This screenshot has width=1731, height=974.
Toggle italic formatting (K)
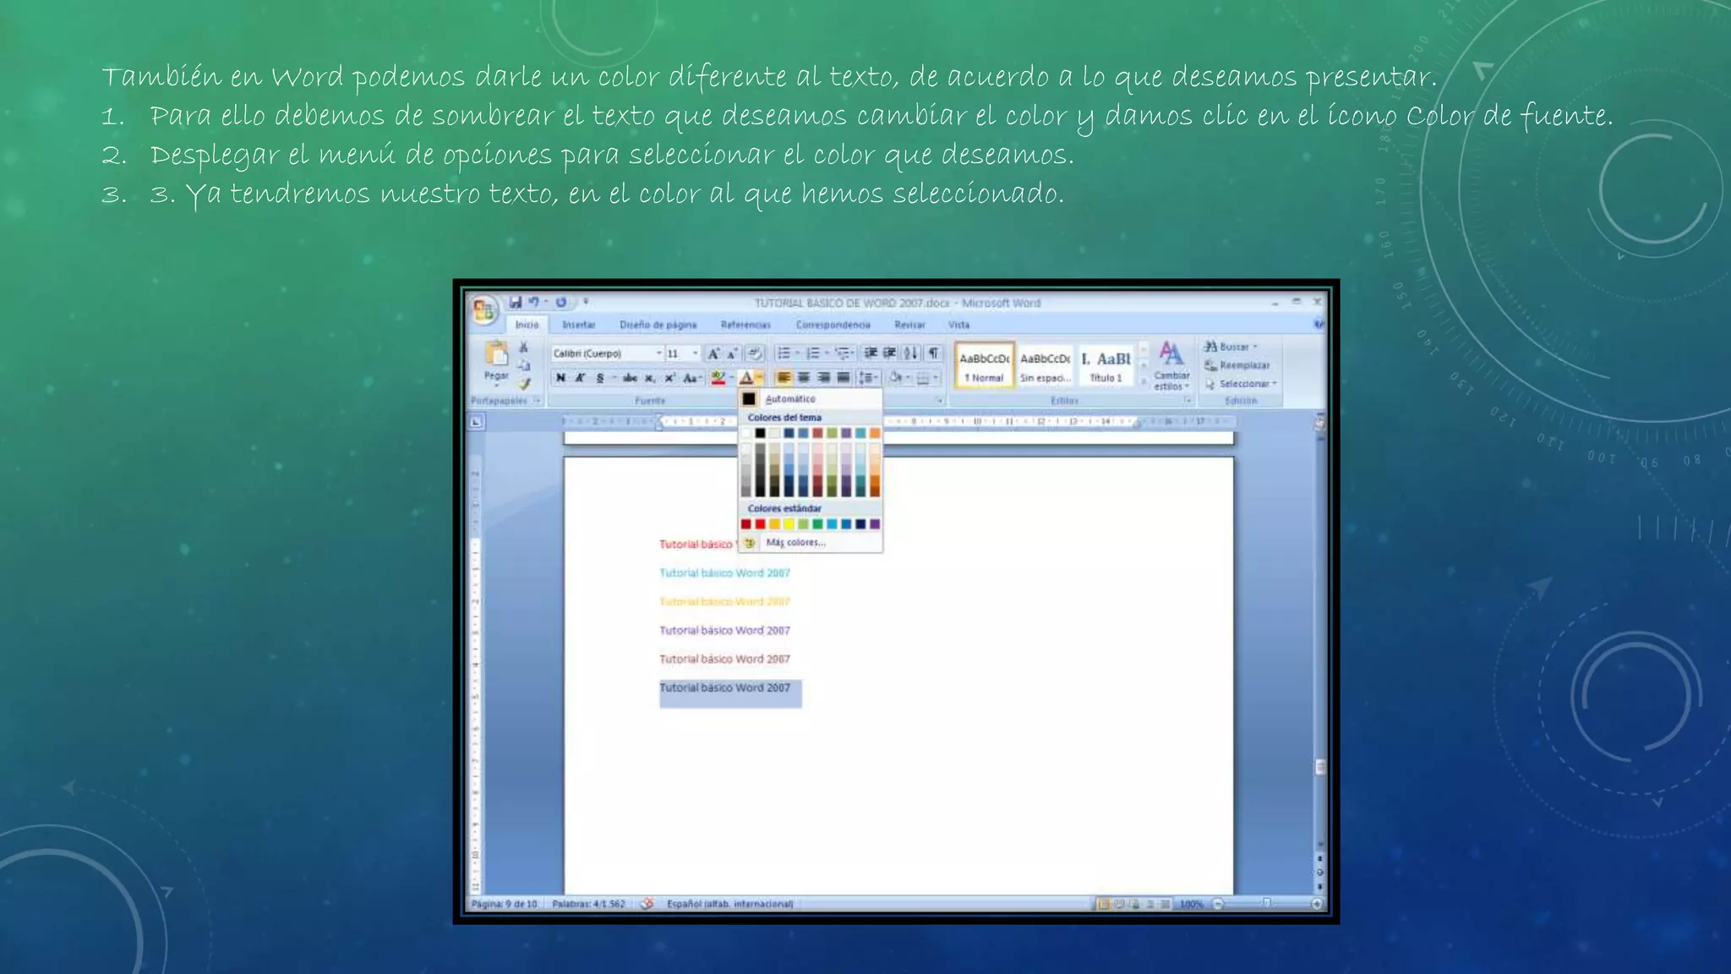tap(580, 378)
